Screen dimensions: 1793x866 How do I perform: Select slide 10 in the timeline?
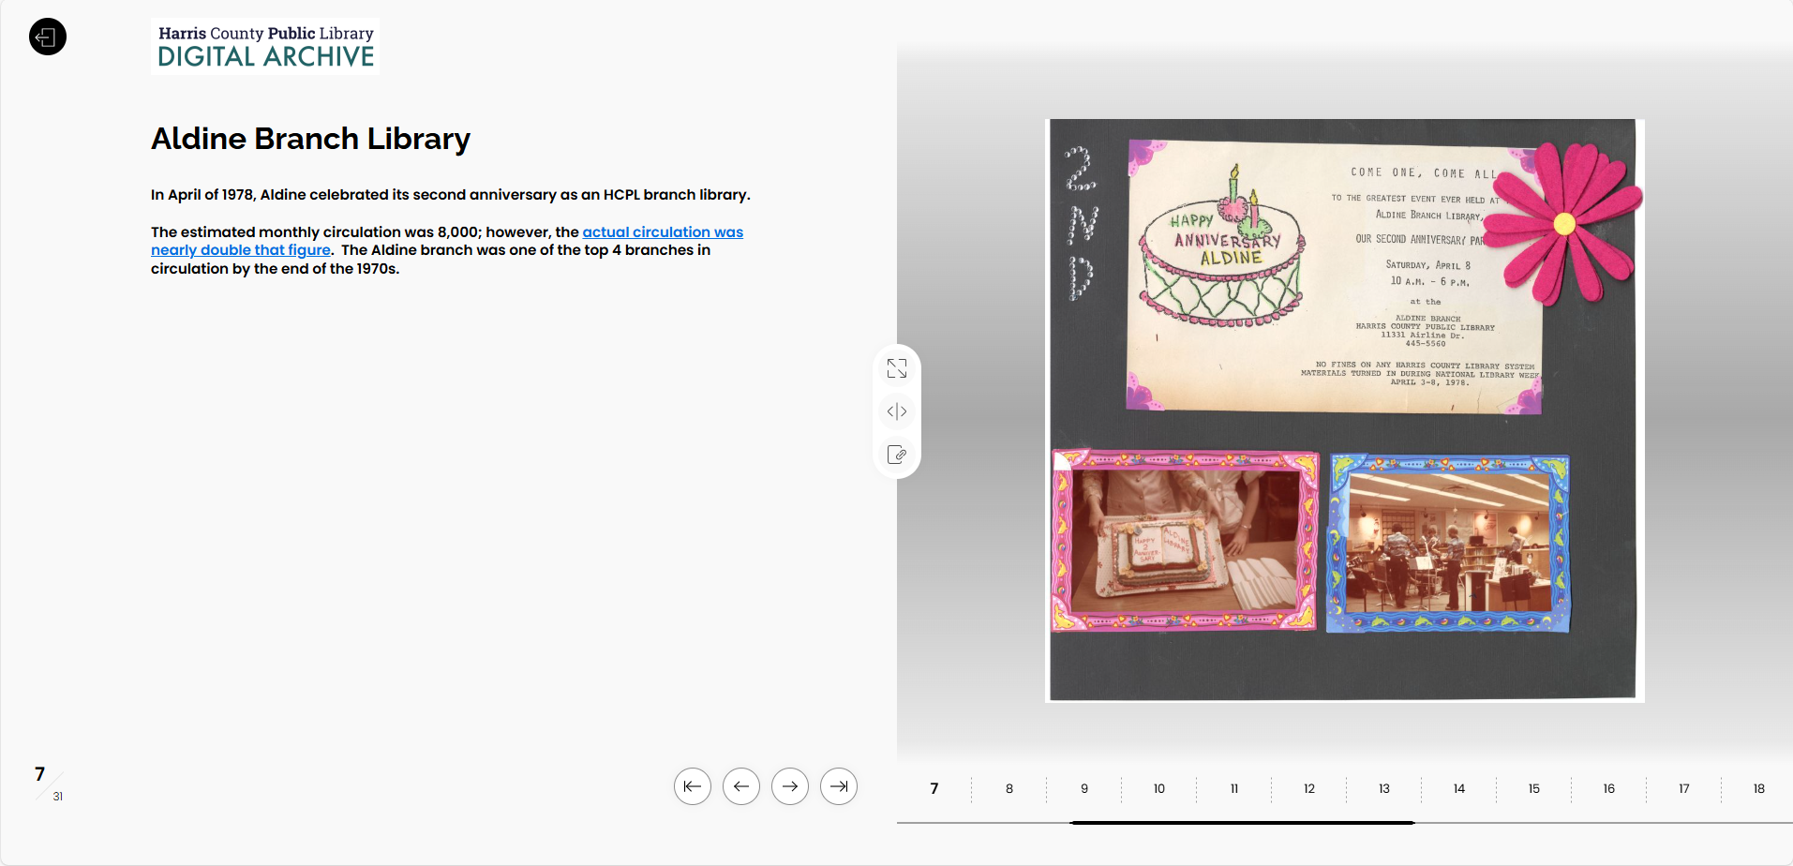(x=1159, y=789)
